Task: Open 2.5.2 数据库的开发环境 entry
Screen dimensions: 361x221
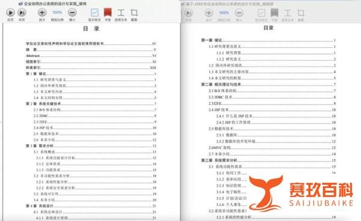Action: 276,141
